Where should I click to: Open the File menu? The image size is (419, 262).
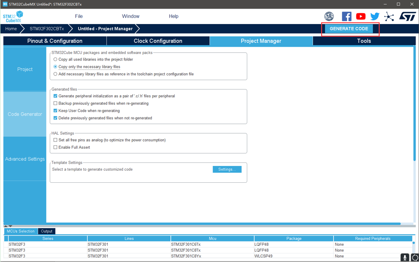tap(79, 16)
